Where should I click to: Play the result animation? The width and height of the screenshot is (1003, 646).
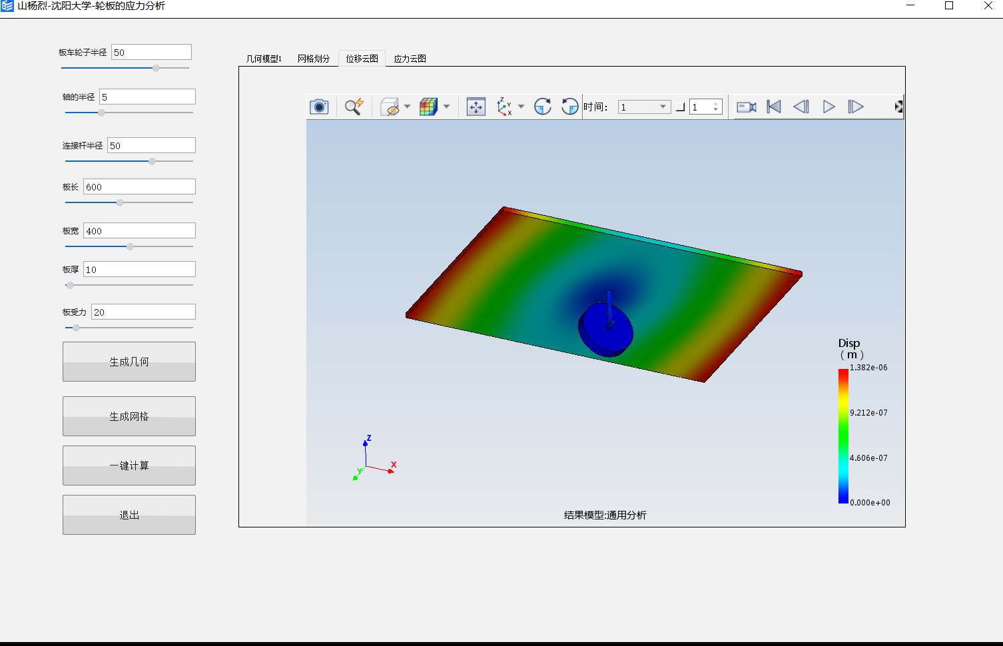[829, 107]
